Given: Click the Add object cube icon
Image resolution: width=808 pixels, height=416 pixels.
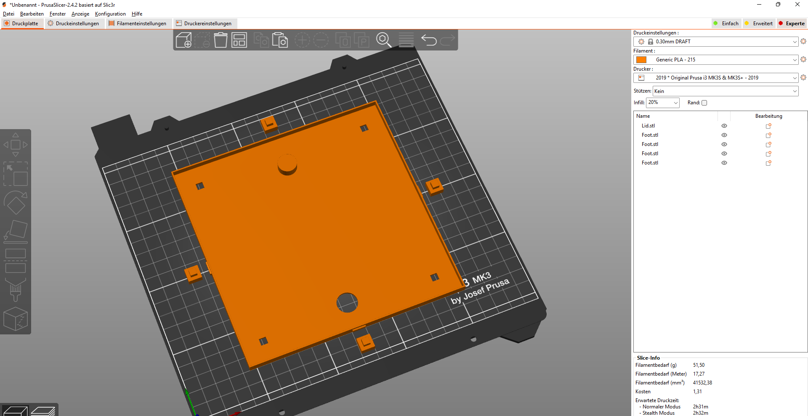Looking at the screenshot, I should click(x=183, y=40).
